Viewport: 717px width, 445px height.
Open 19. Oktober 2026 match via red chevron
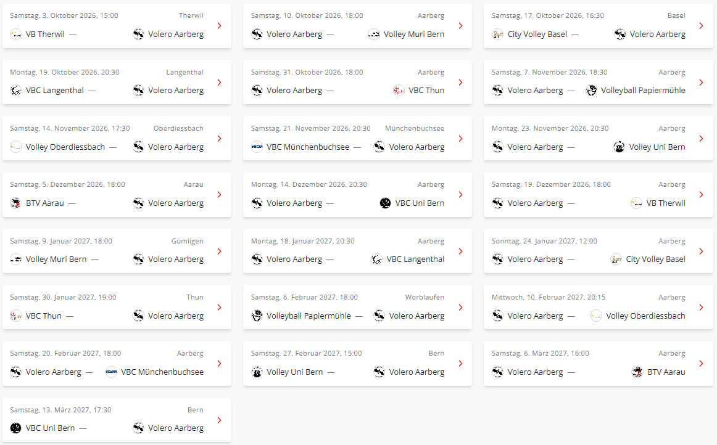coord(220,82)
